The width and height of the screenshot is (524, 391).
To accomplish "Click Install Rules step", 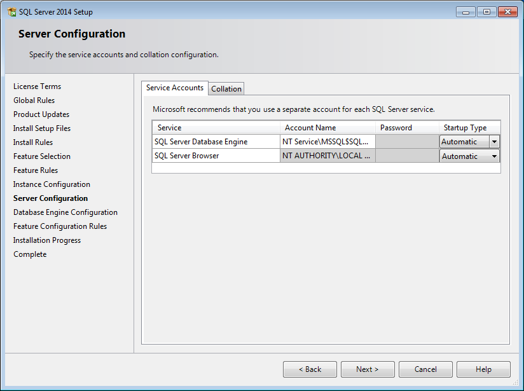I will 33,142.
